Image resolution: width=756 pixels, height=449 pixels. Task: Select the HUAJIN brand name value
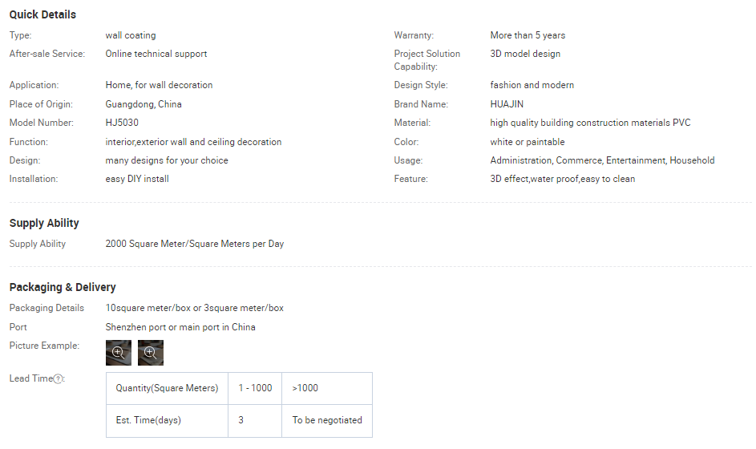pos(508,104)
